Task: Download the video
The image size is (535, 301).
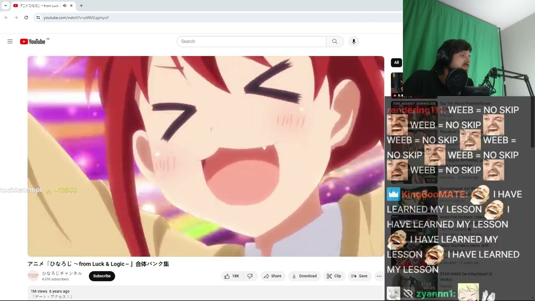Action: pos(304,276)
